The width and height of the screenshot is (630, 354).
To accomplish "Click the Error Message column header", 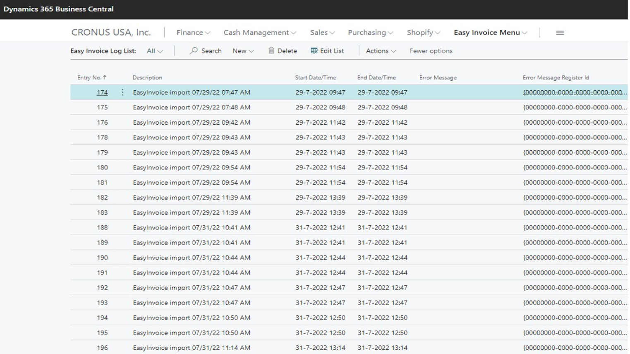I will point(438,77).
